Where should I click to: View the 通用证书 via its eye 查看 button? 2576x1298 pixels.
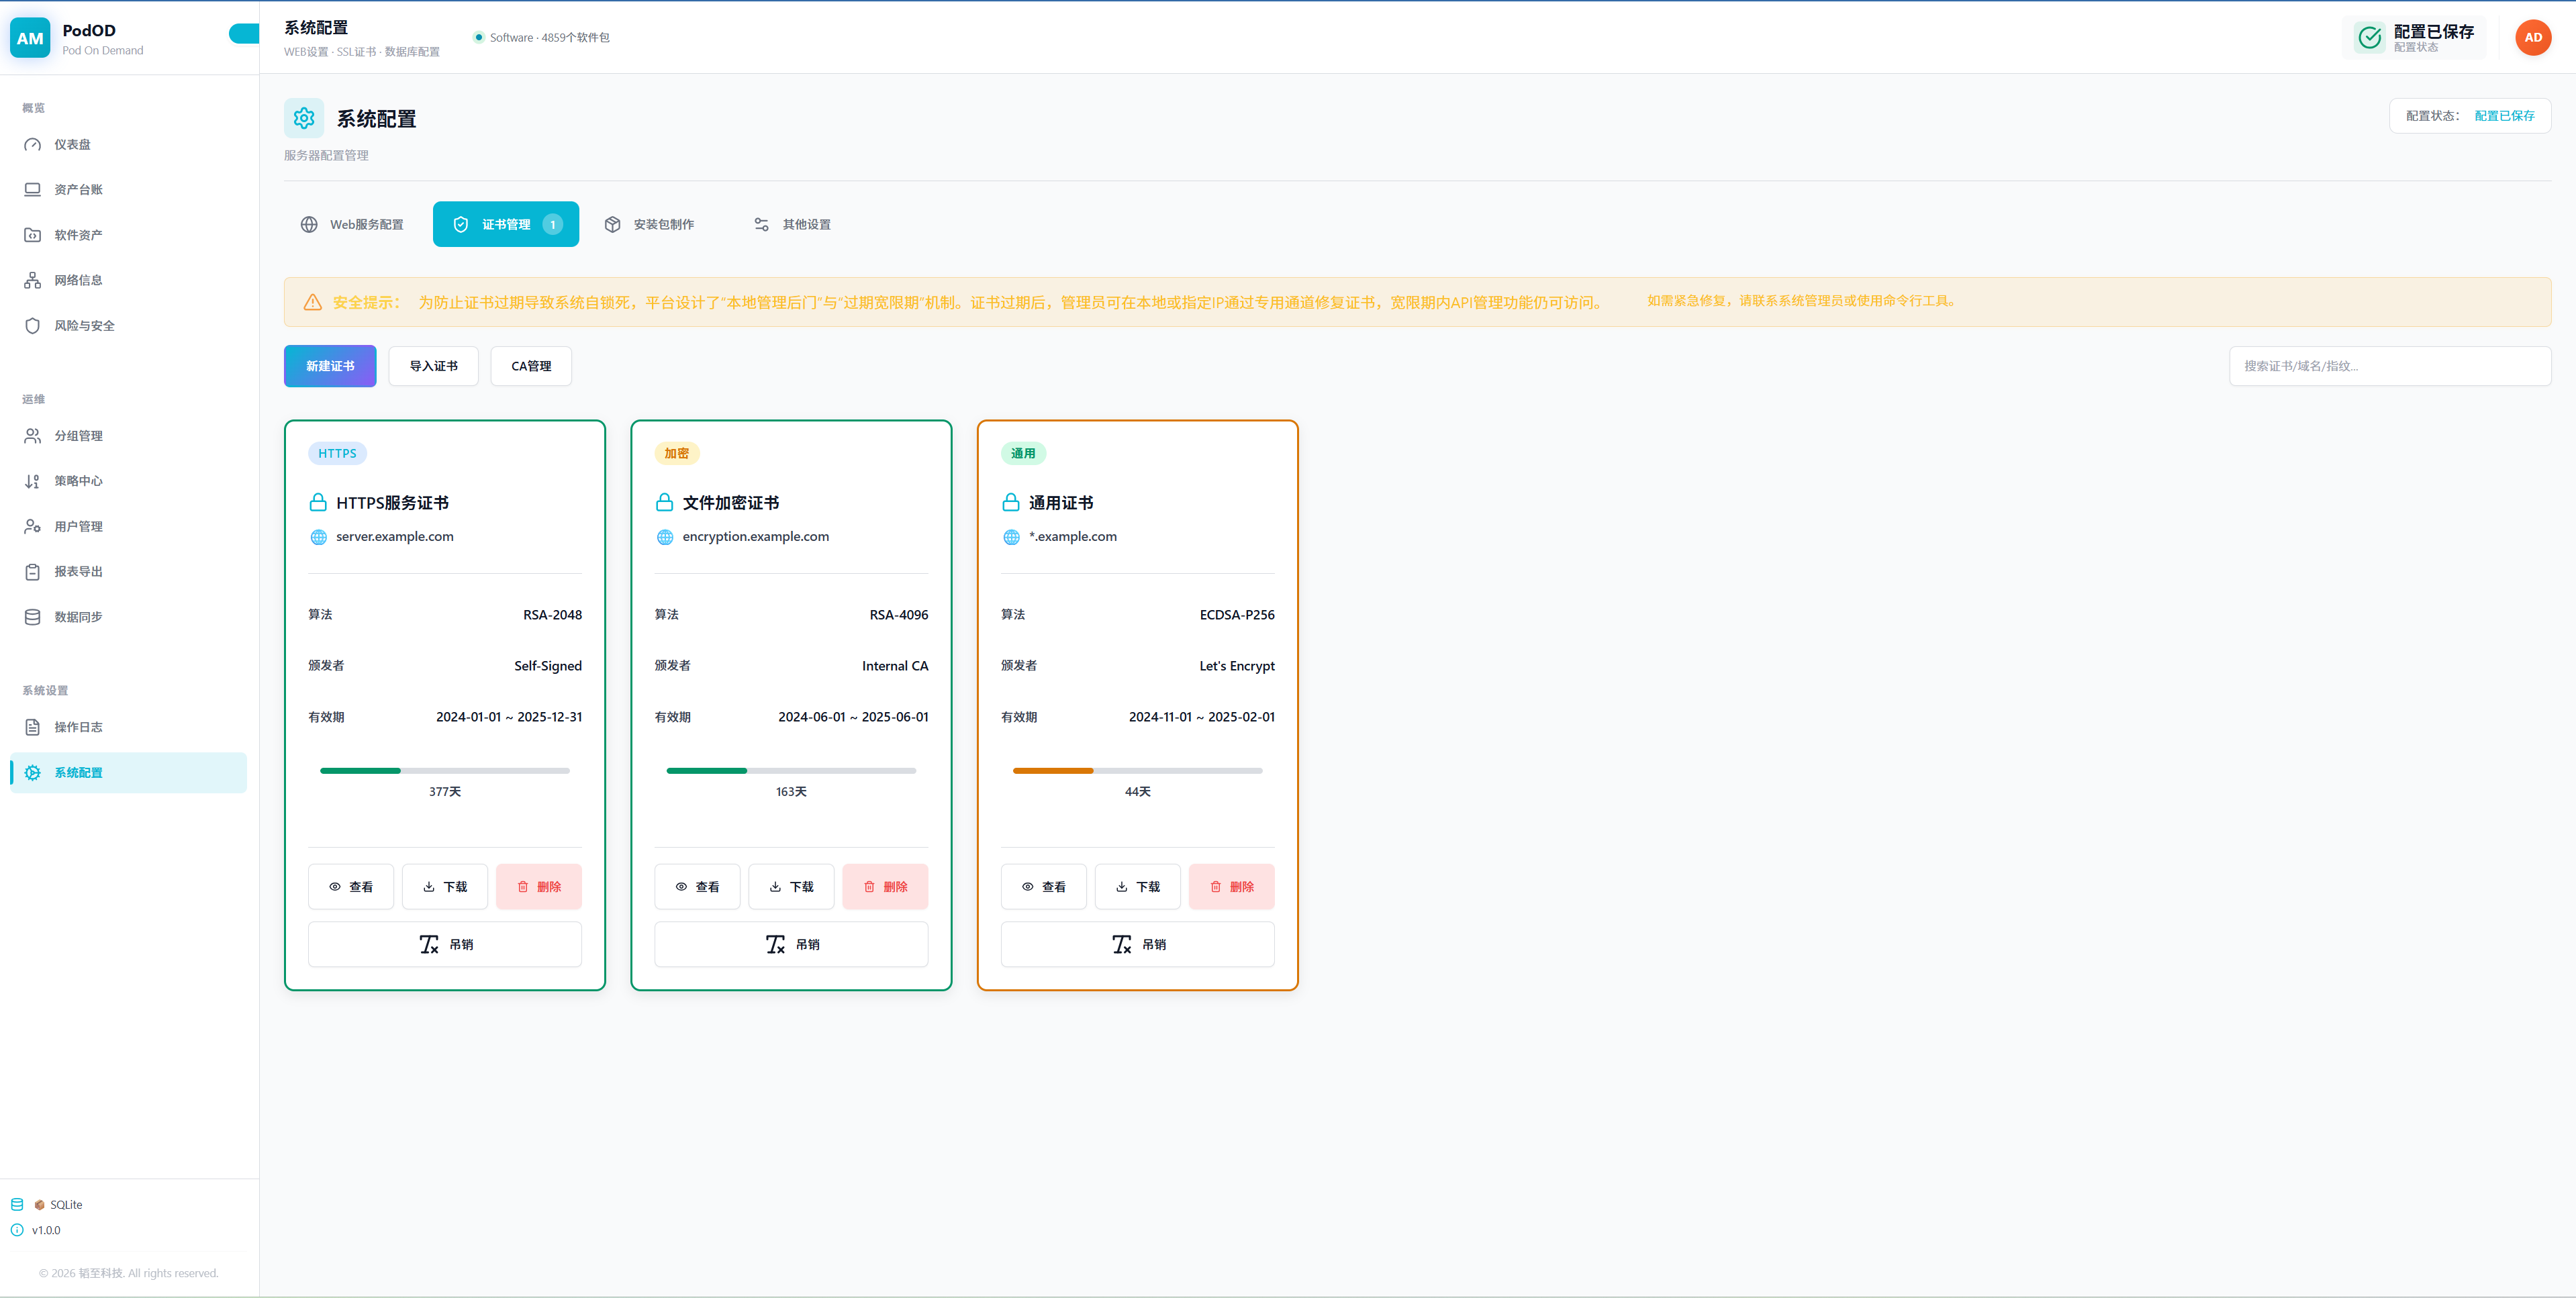click(x=1043, y=887)
